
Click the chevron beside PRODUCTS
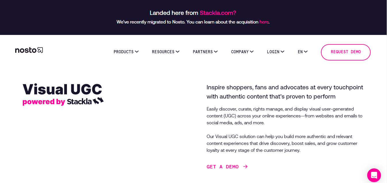tap(137, 52)
